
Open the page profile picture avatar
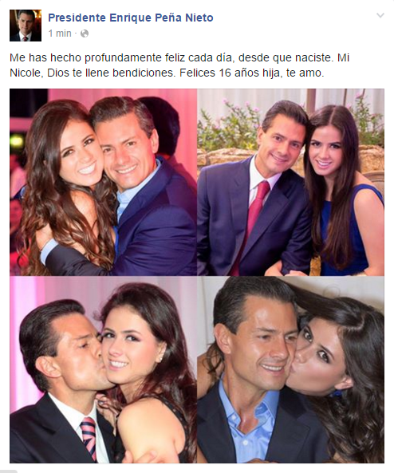[x=26, y=26]
